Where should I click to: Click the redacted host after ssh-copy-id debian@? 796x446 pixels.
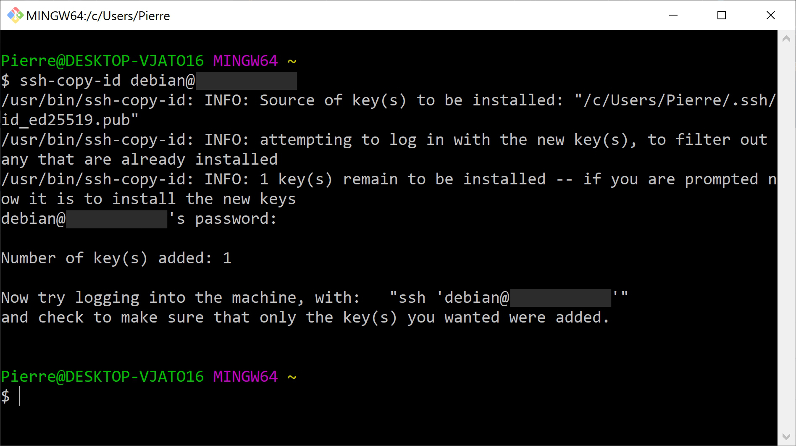click(x=246, y=81)
